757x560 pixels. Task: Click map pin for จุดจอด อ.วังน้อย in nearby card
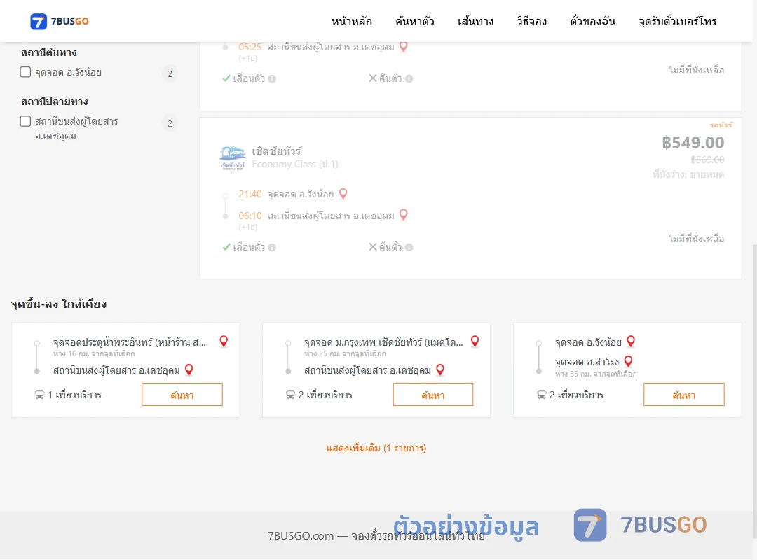click(x=631, y=341)
